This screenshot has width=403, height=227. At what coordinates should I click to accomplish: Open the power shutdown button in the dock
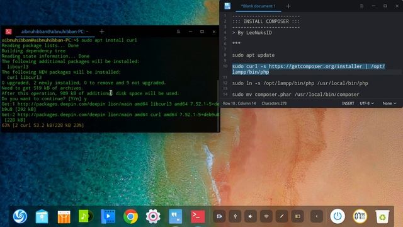click(338, 216)
